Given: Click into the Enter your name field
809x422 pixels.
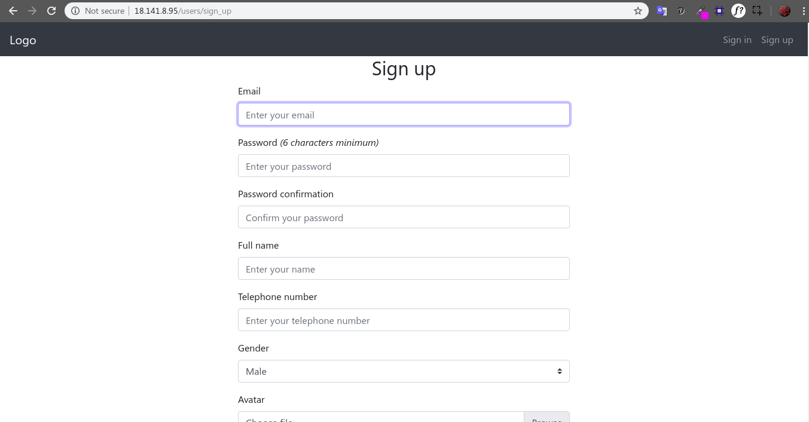Looking at the screenshot, I should 404,269.
